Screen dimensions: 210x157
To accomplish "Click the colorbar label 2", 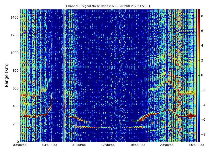I will [x=202, y=60].
